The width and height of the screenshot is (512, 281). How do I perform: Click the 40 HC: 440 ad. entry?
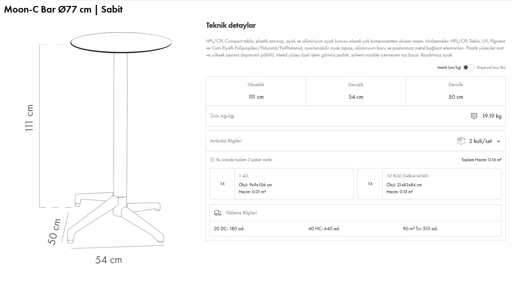pos(324,228)
